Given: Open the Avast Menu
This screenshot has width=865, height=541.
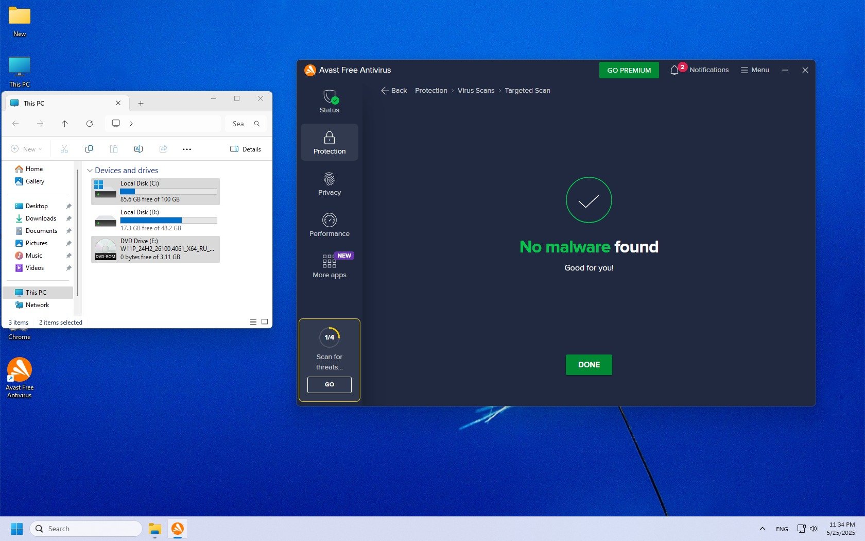Looking at the screenshot, I should (755, 70).
